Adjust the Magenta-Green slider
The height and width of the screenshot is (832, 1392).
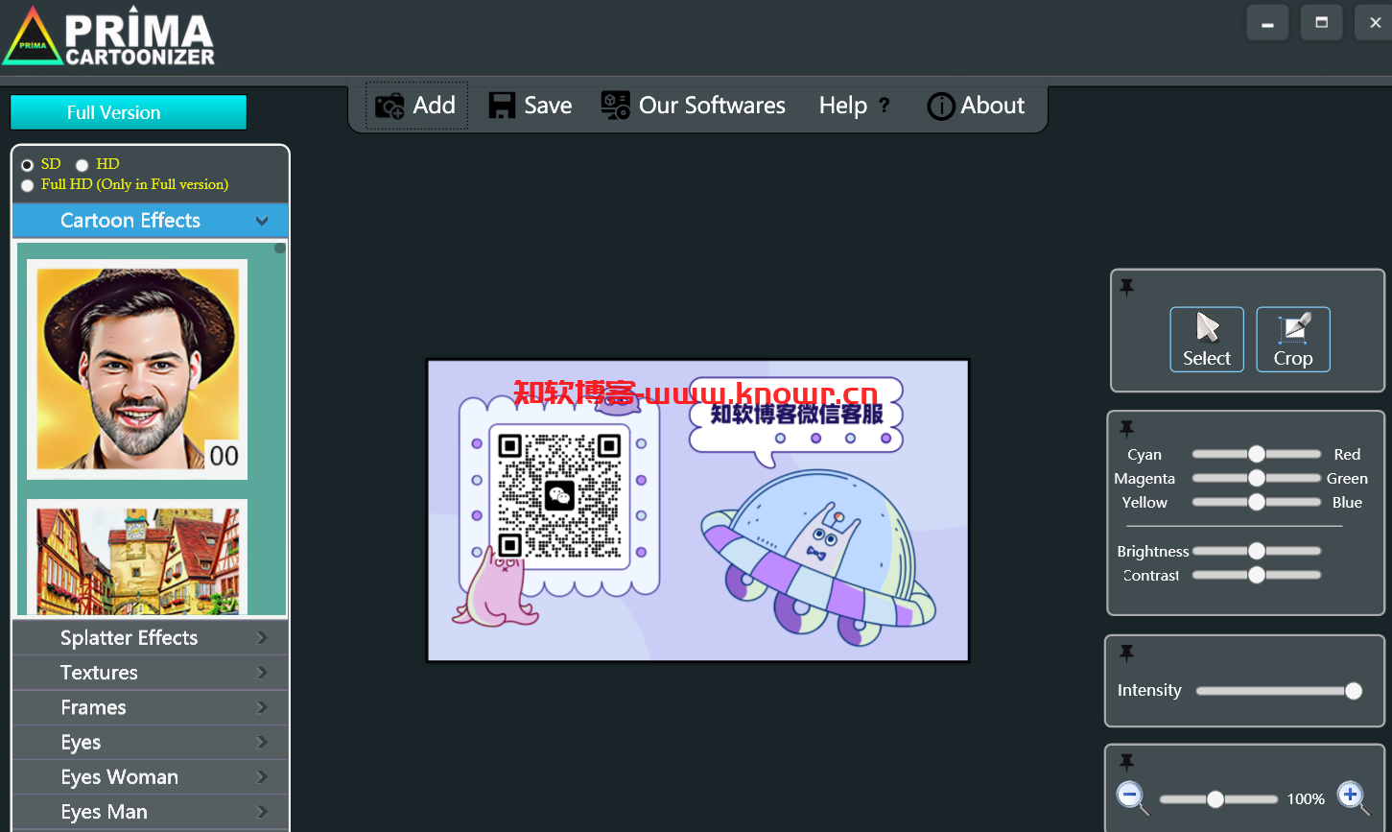[1256, 478]
